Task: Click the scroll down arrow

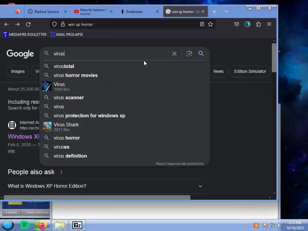Action: pyautogui.click(x=274, y=193)
